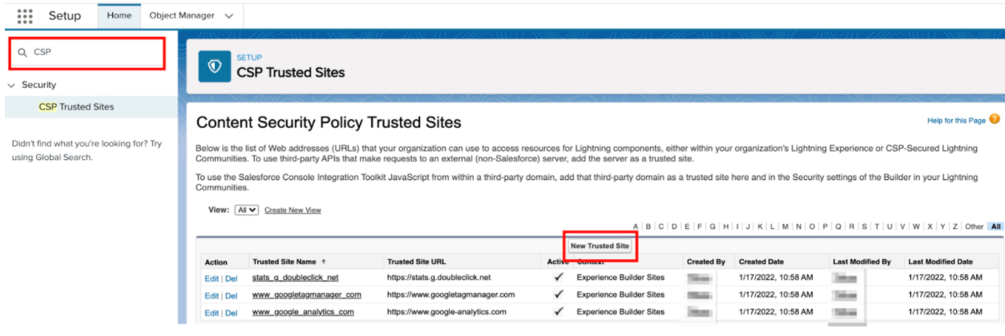Open the www_google_analytics_com site name link

pyautogui.click(x=303, y=312)
